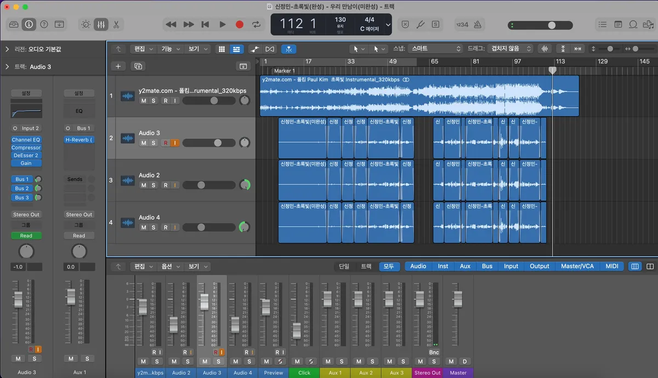The height and width of the screenshot is (378, 658).
Task: Start playback with the Play button
Action: (223, 24)
